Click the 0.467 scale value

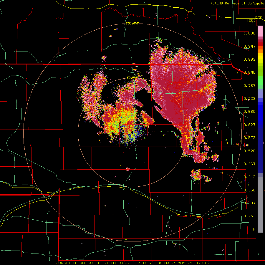tap(249, 164)
